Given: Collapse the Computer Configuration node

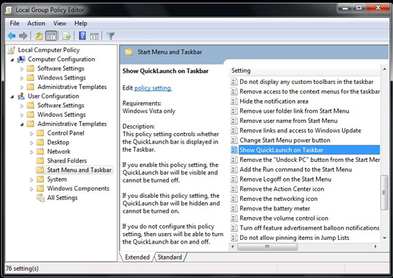Looking at the screenshot, I should click(12, 60).
